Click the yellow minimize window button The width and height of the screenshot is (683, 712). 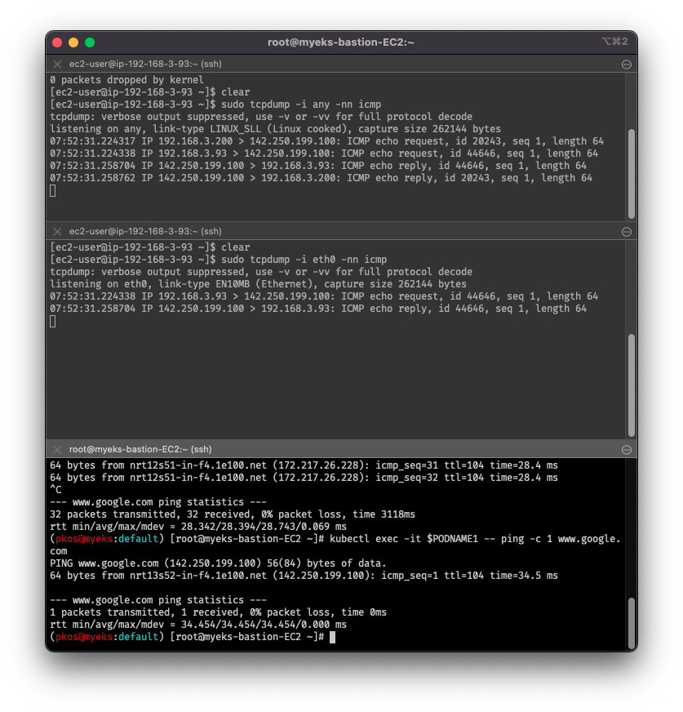click(x=73, y=42)
